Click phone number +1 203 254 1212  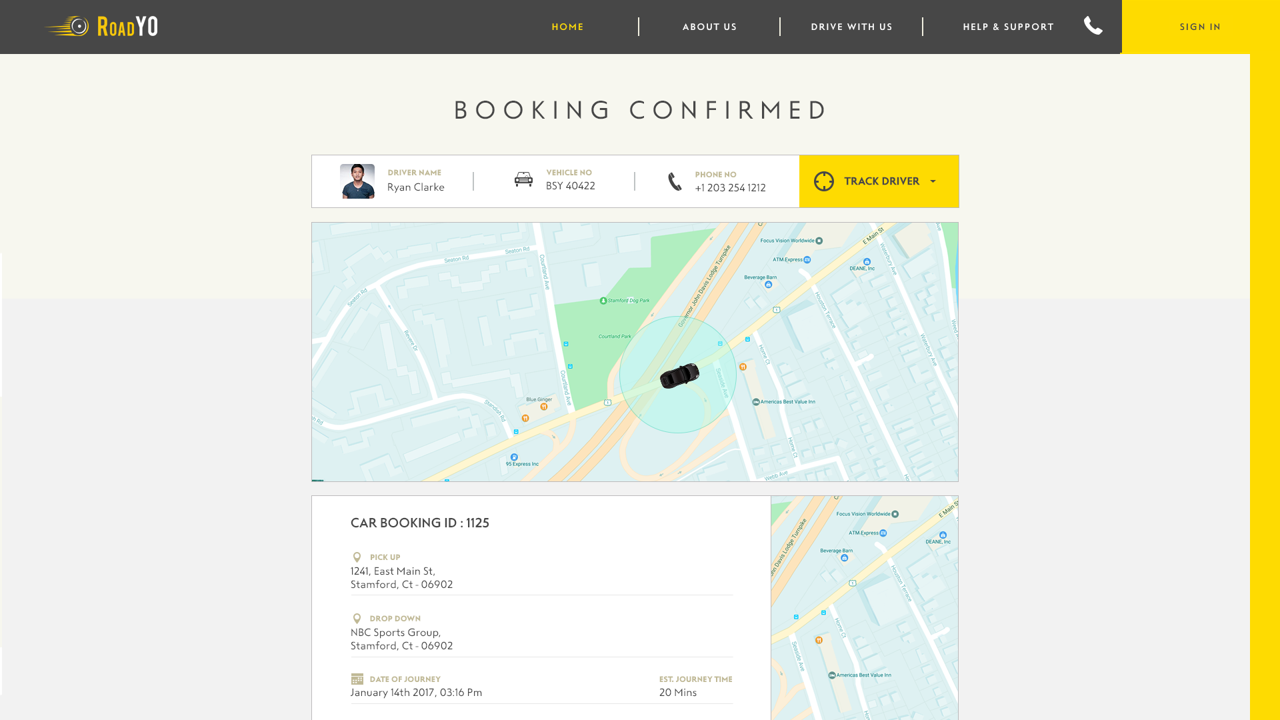click(730, 188)
